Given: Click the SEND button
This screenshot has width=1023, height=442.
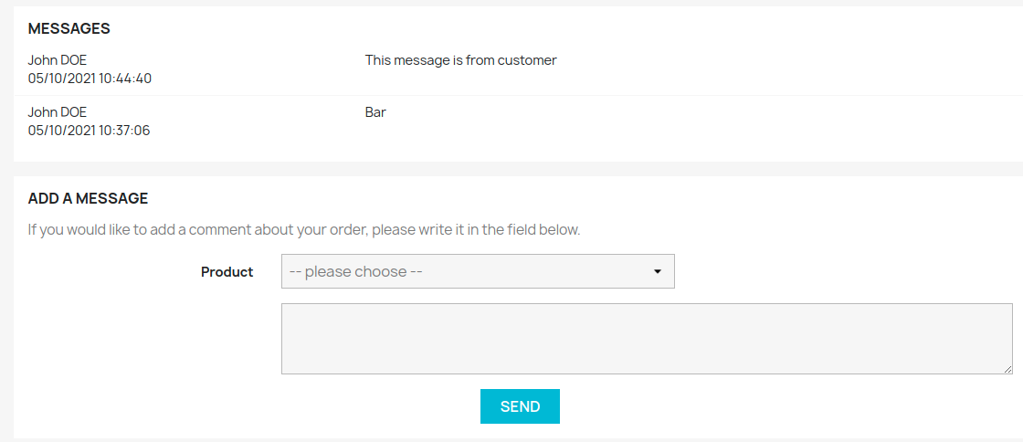Looking at the screenshot, I should [x=520, y=406].
